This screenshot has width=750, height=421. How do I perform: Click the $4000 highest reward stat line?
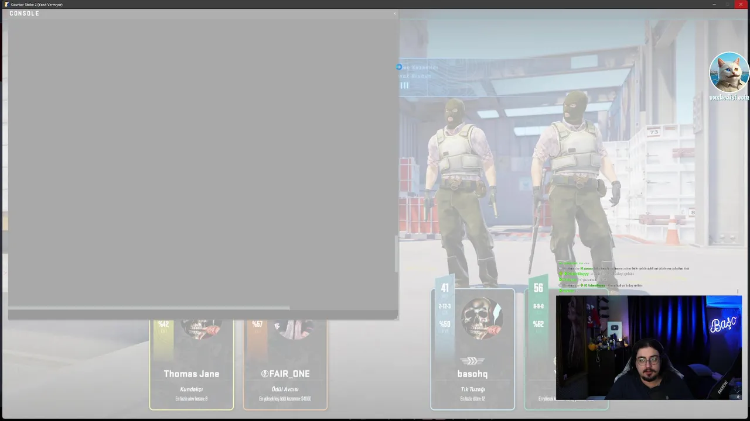tap(285, 399)
